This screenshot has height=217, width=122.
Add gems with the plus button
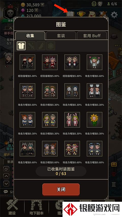[36, 10]
